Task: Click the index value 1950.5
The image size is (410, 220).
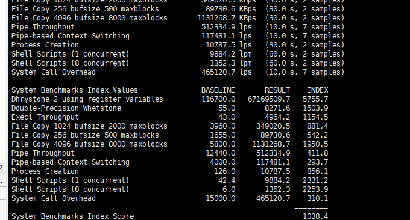Action: [x=315, y=144]
